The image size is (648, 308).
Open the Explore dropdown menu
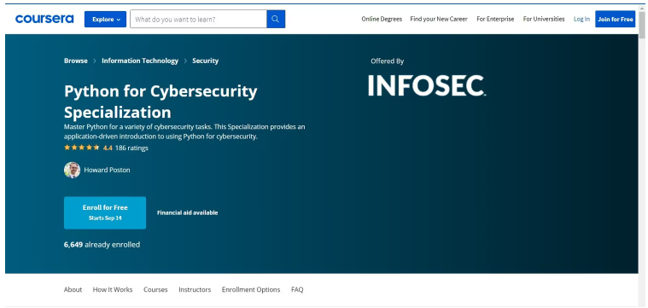click(x=105, y=19)
